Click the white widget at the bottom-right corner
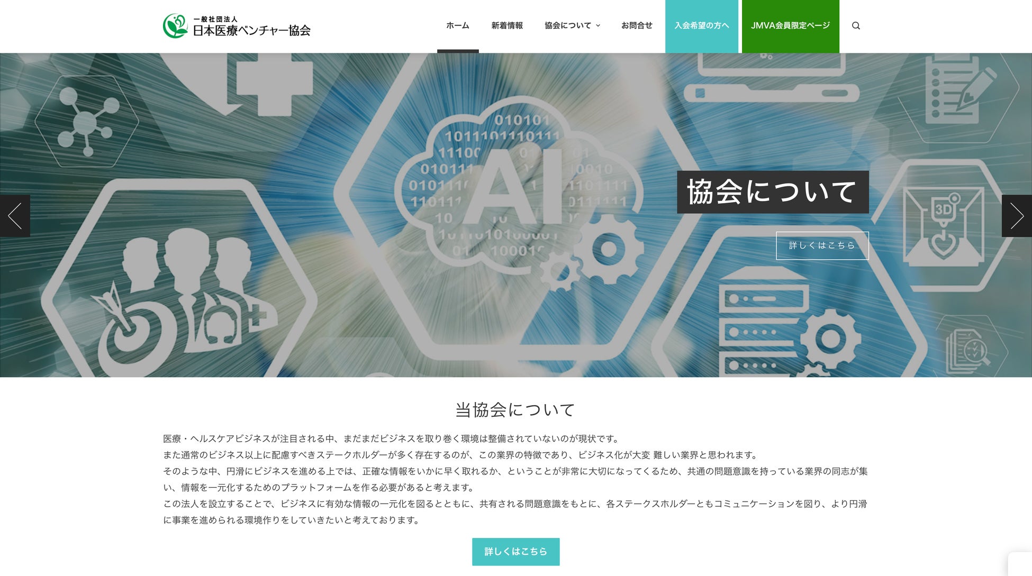Viewport: 1032px width, 576px height. tap(1020, 564)
